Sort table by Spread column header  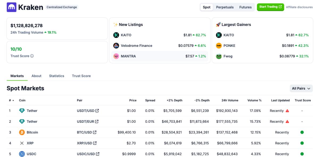[x=150, y=100]
